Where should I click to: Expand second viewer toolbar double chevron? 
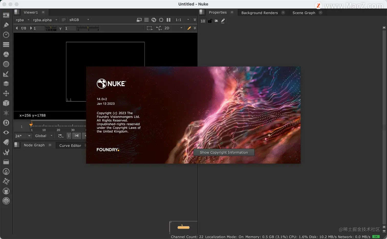195,28
